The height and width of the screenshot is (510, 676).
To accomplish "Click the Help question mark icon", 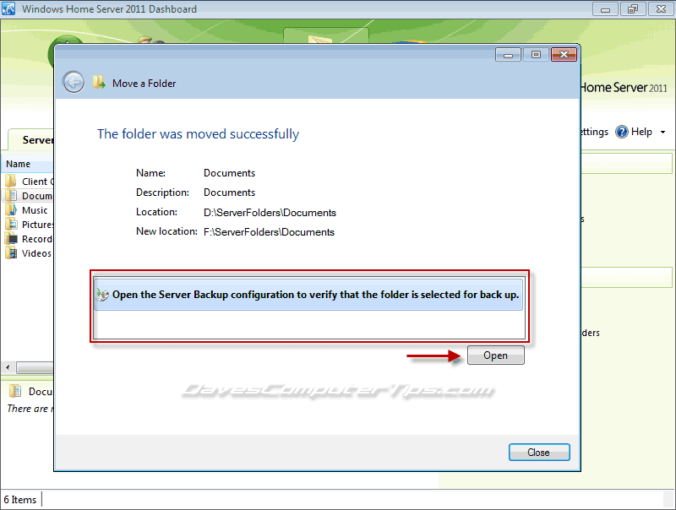I will (622, 132).
